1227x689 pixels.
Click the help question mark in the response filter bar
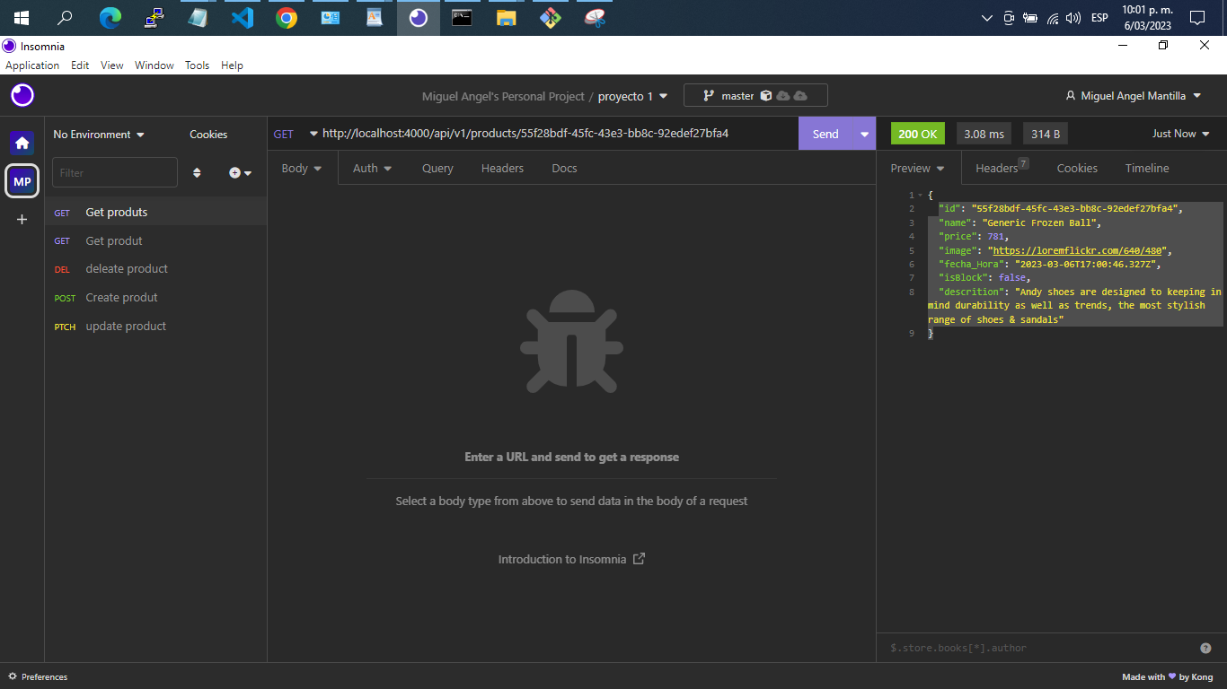(x=1205, y=647)
